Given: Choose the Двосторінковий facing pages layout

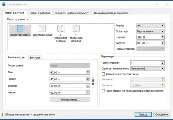Looking at the screenshot, I should click(42, 31).
